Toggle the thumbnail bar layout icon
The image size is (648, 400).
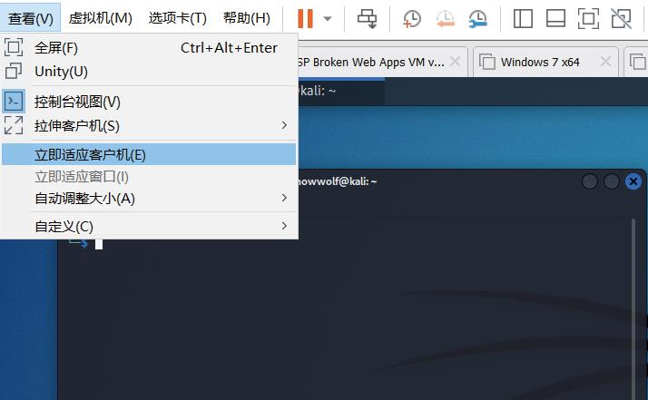tap(555, 19)
